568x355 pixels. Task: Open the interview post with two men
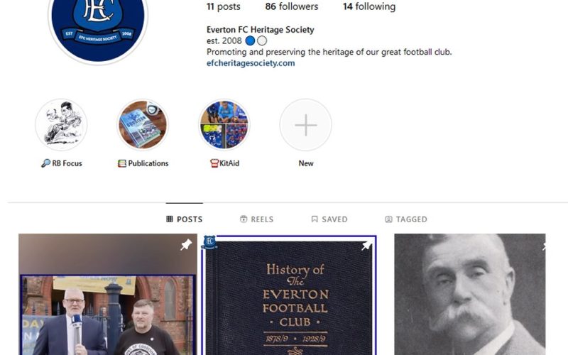pos(108,294)
